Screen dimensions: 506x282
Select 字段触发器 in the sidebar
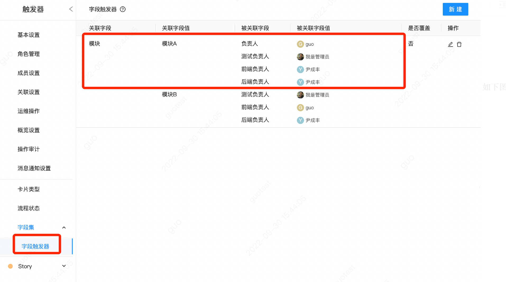click(x=37, y=246)
